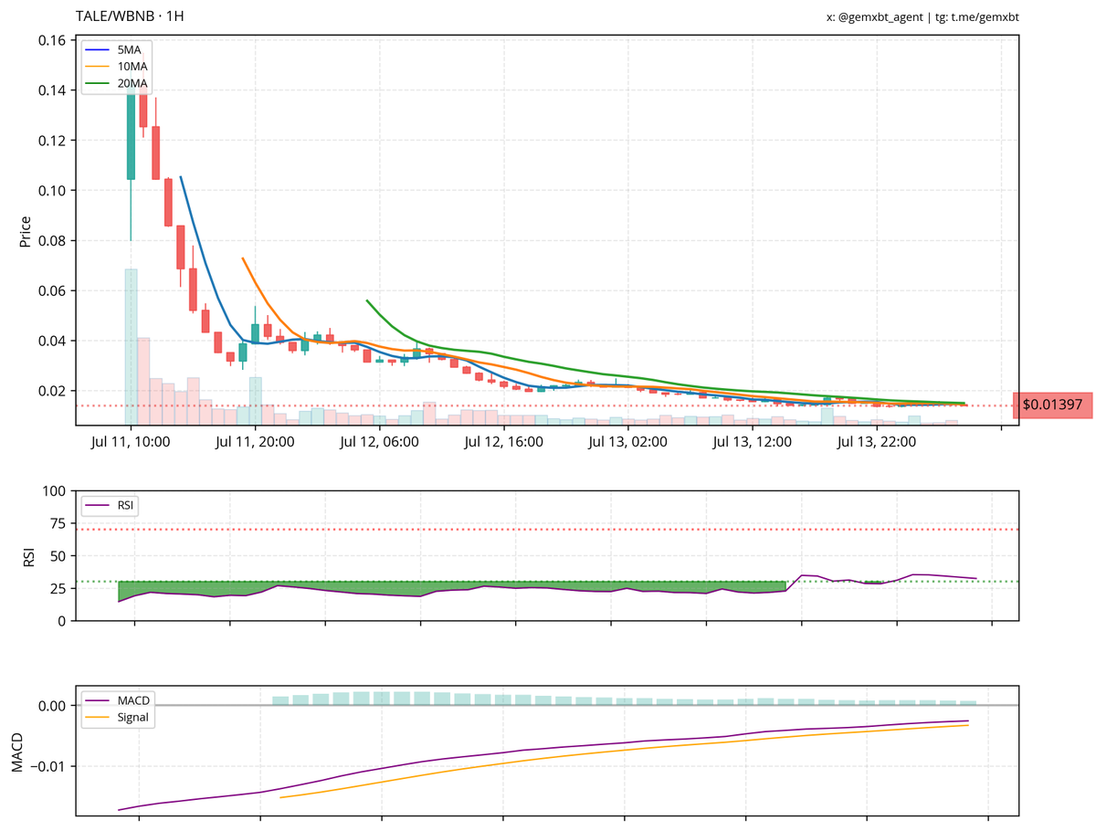Click the 0.04 price axis value
The image size is (1096, 831).
coord(51,342)
